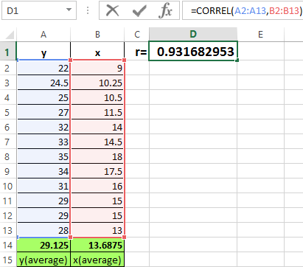Image resolution: width=303 pixels, height=267 pixels.
Task: Select row 11 header
Action: (x=8, y=201)
